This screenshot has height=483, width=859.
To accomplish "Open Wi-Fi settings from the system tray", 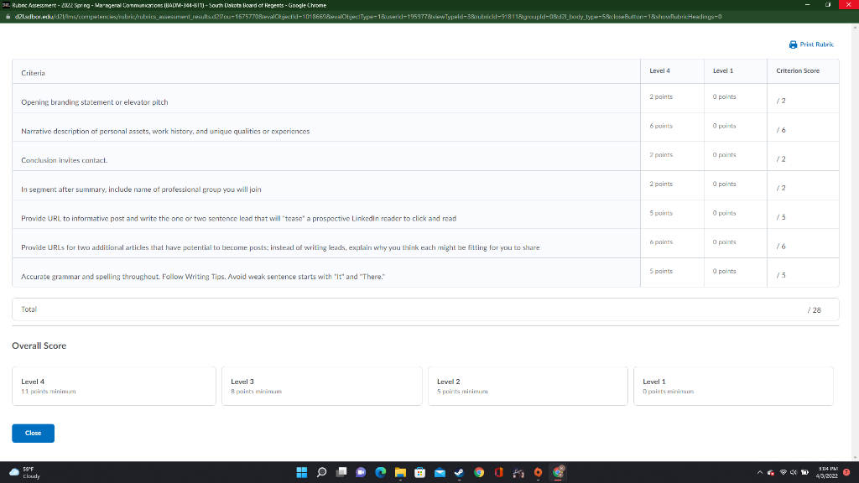I will coord(782,471).
